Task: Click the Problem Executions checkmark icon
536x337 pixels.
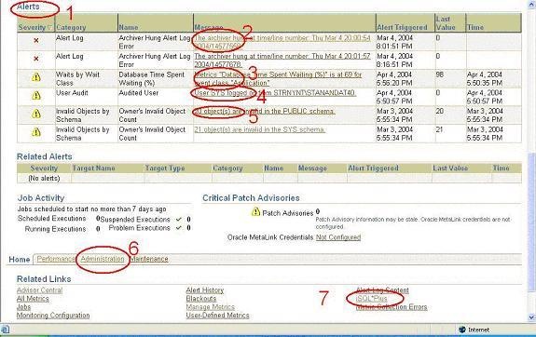Action: click(x=178, y=228)
